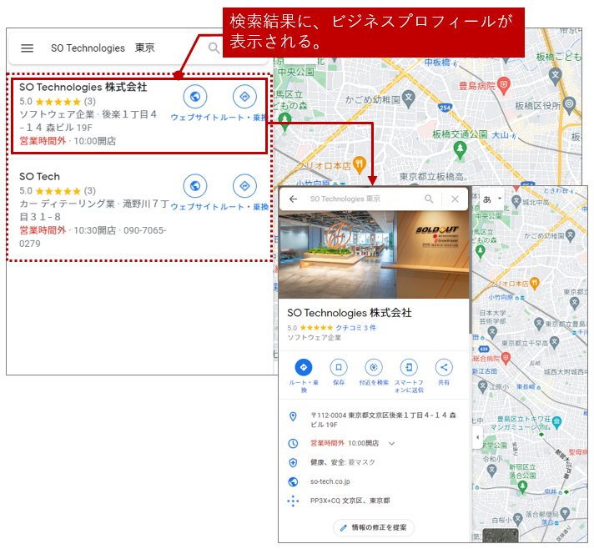Open the website icon for SO Tech
This screenshot has width=594, height=549.
(x=194, y=185)
